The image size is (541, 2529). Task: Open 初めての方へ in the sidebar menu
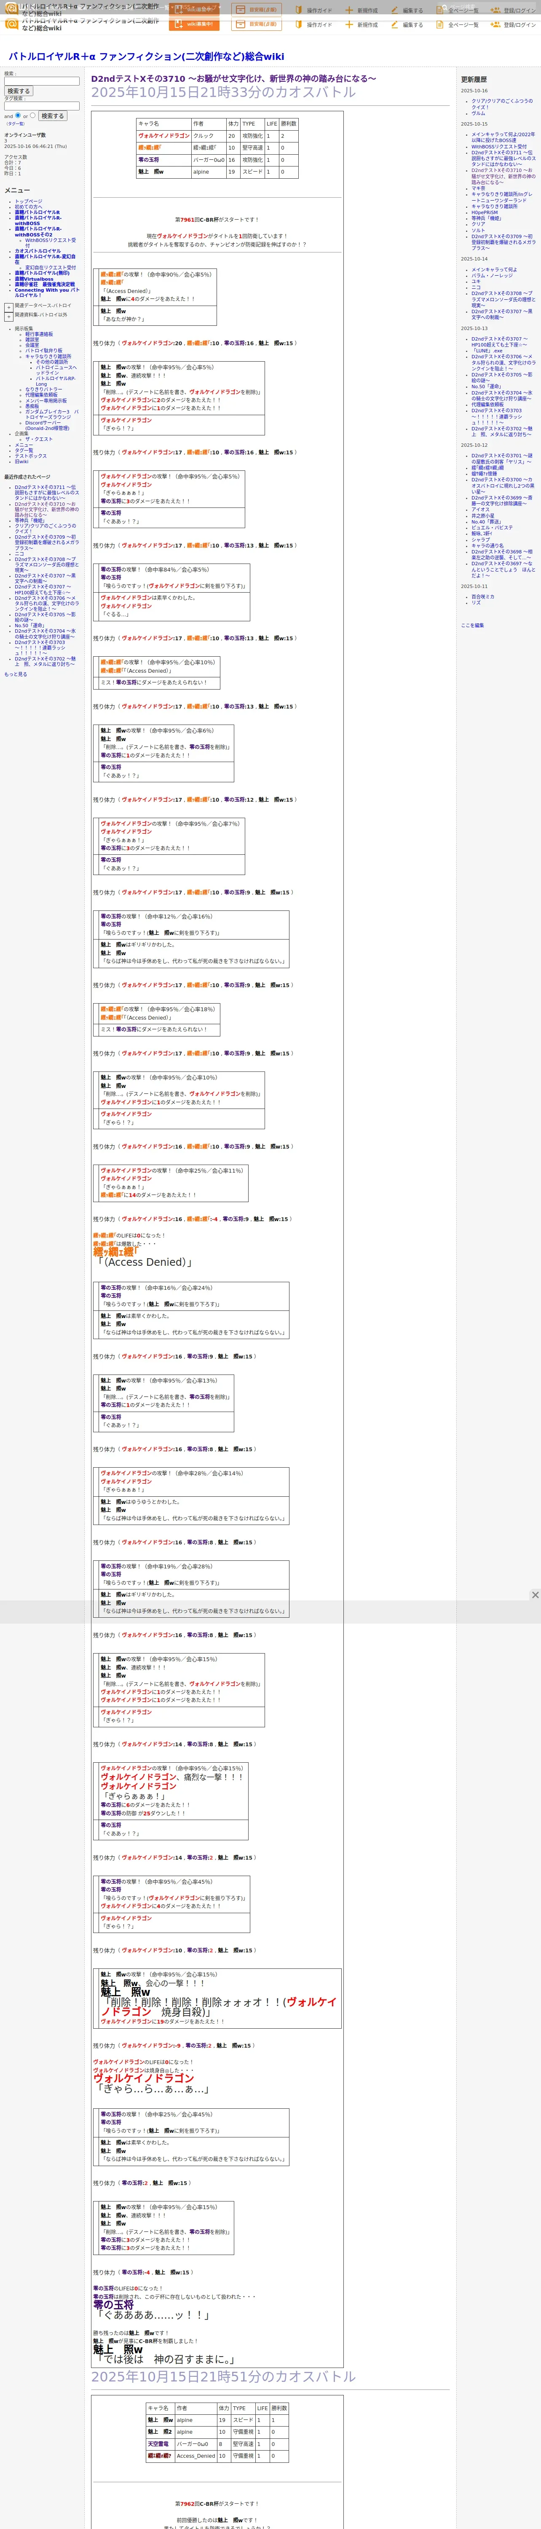(29, 207)
